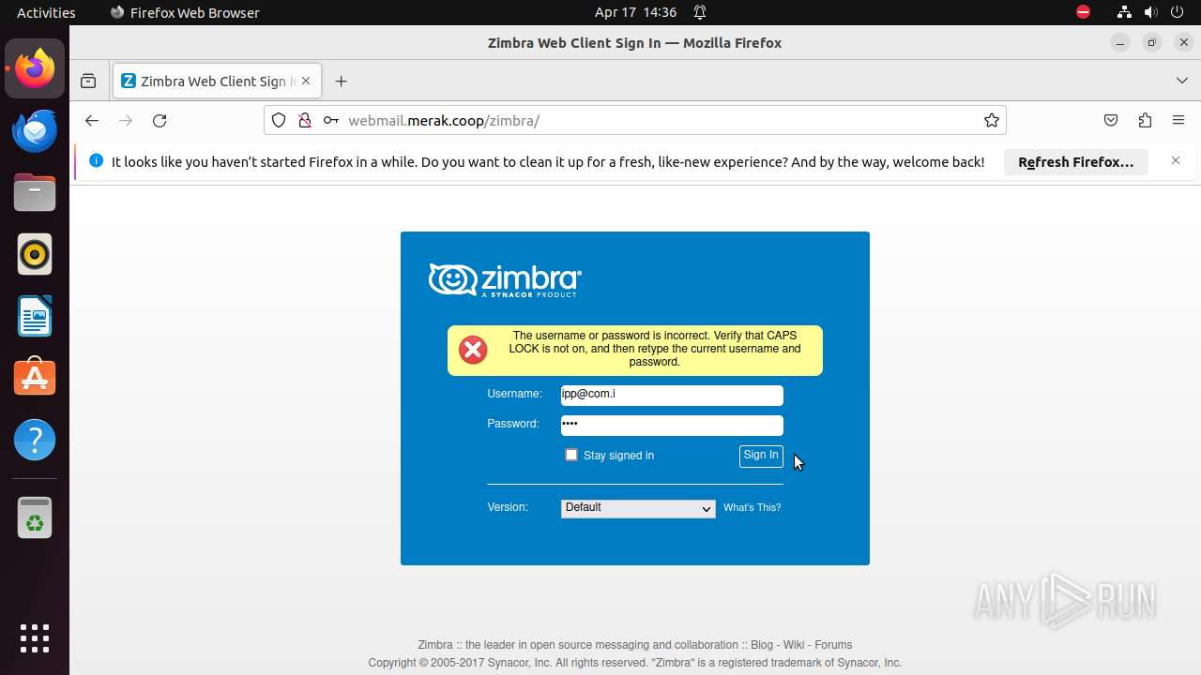
Task: Click the red error X icon
Action: tap(473, 351)
